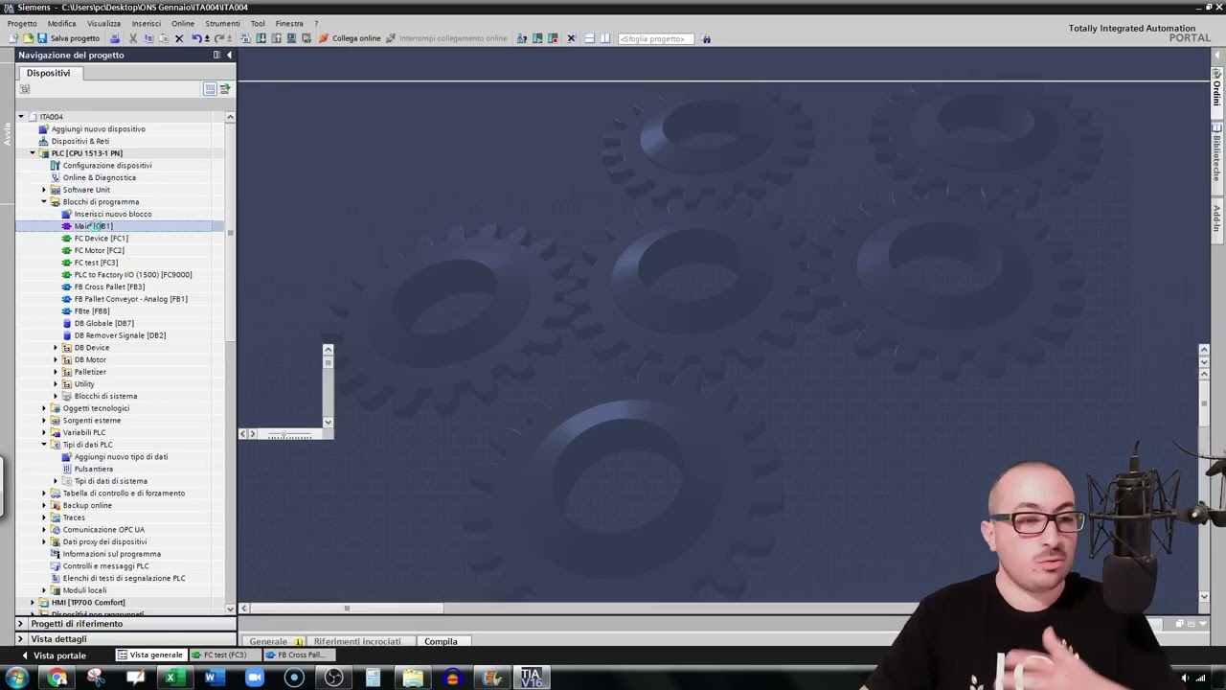Open the Inserisci menu

[x=146, y=23]
